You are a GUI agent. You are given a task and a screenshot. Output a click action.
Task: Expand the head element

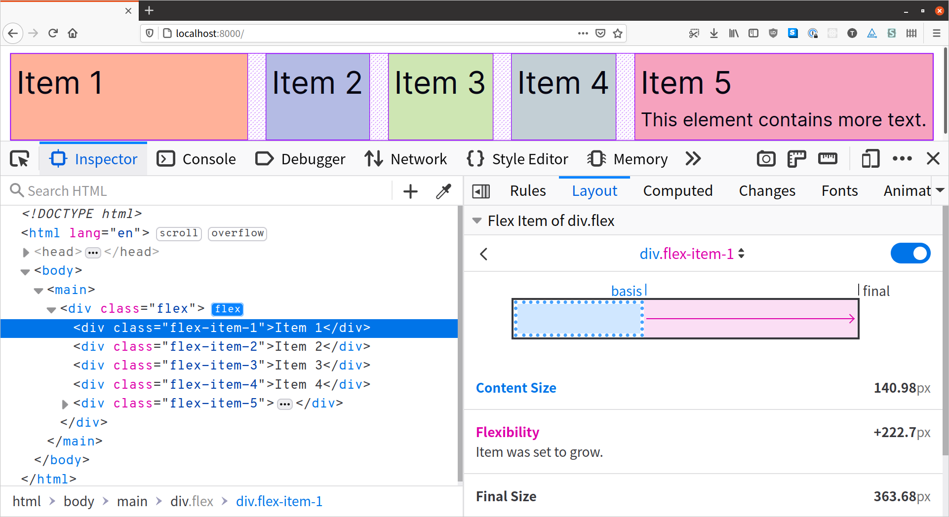click(26, 252)
